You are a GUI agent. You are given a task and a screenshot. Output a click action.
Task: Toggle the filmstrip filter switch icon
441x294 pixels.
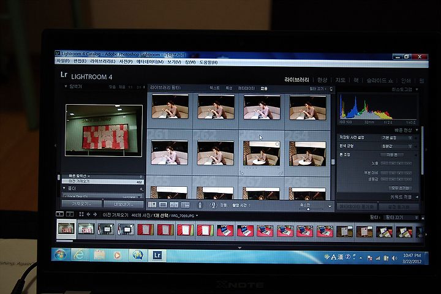click(423, 218)
